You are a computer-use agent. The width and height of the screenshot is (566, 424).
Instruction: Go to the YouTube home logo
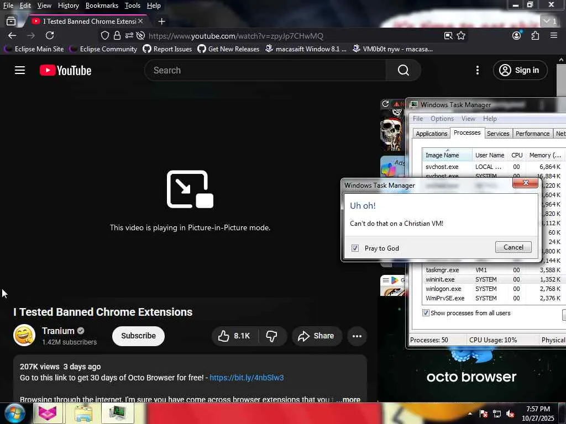tap(65, 70)
